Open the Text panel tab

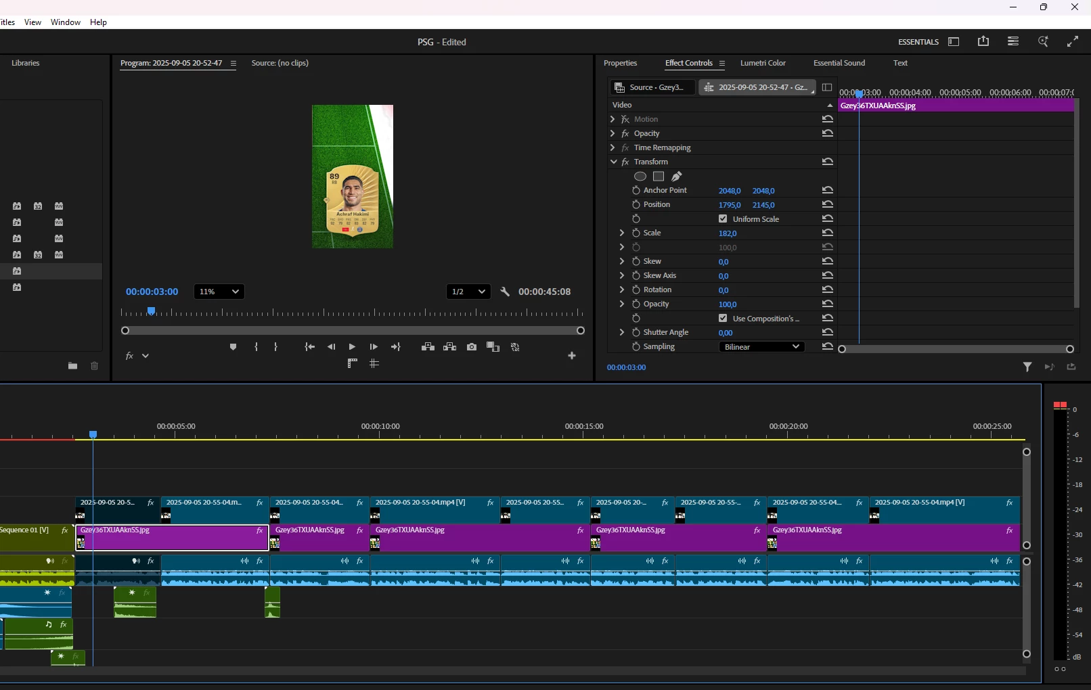click(x=900, y=63)
